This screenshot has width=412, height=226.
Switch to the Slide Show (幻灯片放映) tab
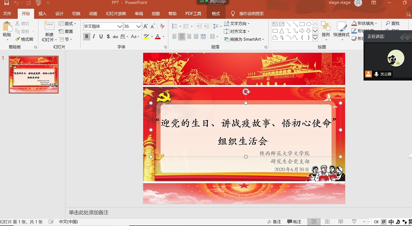(x=116, y=14)
